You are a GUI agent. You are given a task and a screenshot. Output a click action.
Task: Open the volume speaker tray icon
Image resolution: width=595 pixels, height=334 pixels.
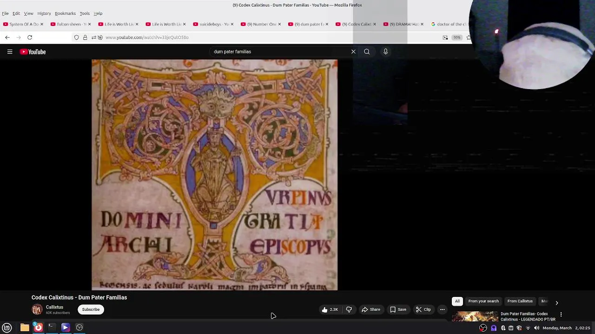536,328
